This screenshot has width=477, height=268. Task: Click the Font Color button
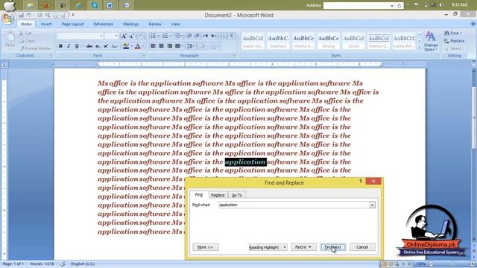pos(137,46)
